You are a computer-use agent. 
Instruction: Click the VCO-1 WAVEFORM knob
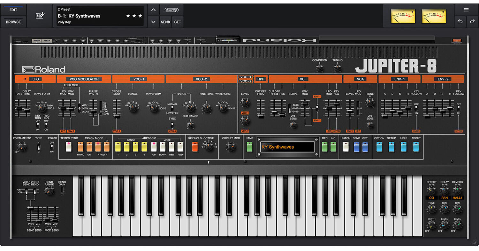coord(154,108)
